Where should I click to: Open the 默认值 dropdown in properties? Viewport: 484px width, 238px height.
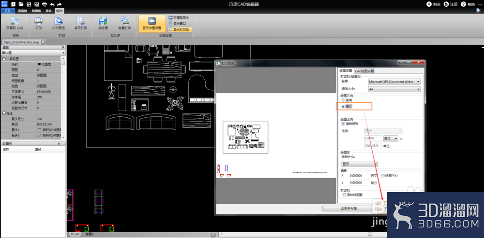click(63, 53)
